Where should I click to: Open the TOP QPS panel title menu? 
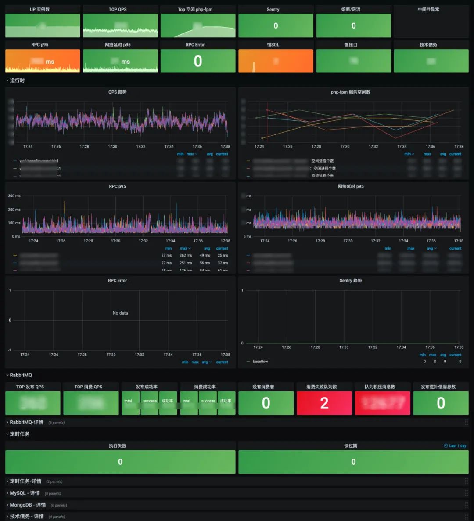pos(118,9)
